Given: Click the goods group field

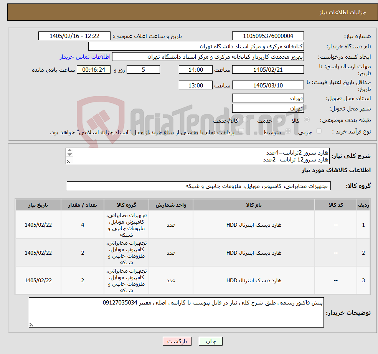Looking at the screenshot, I should point(199,186).
